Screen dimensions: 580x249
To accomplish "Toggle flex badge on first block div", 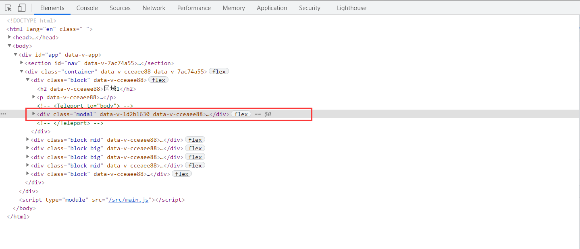I will click(x=158, y=80).
